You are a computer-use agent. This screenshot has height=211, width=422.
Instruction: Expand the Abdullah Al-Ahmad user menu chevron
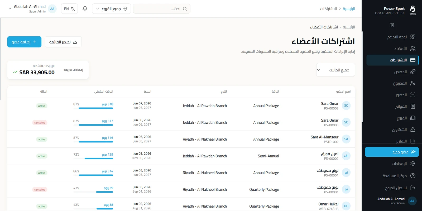[x=10, y=9]
